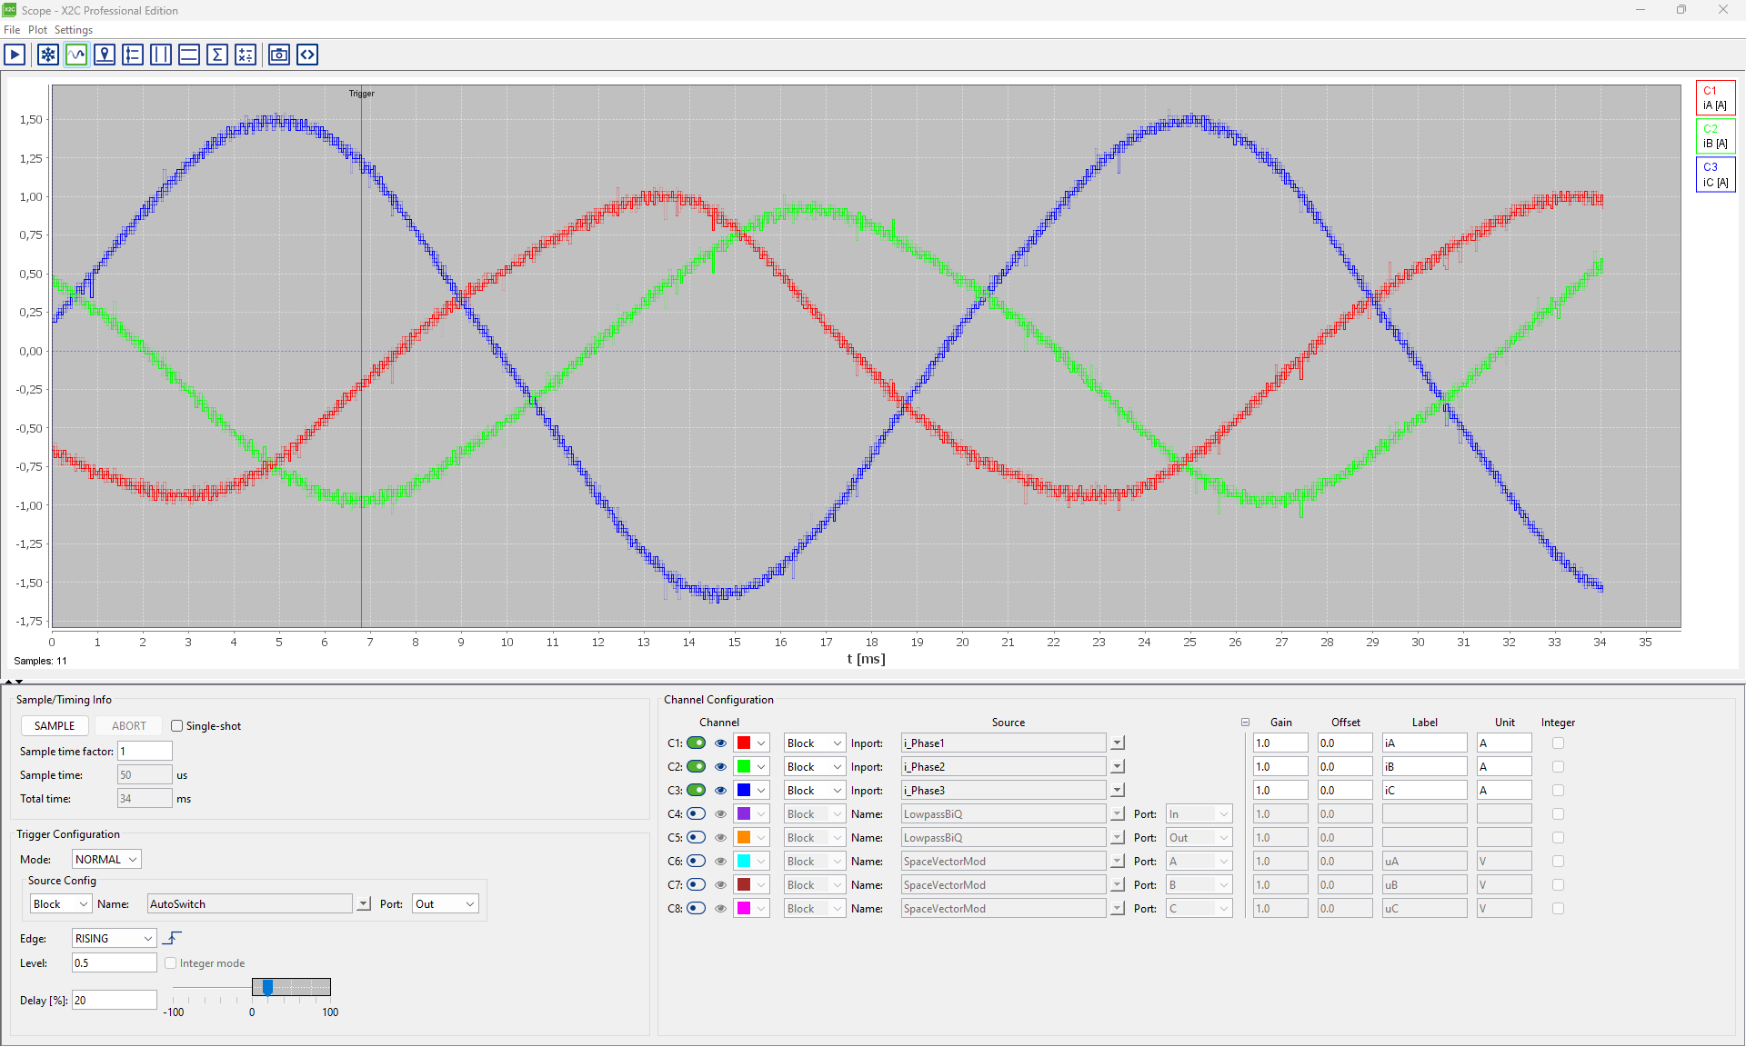The width and height of the screenshot is (1746, 1047).
Task: Click the angle brackets code icon
Action: click(307, 55)
